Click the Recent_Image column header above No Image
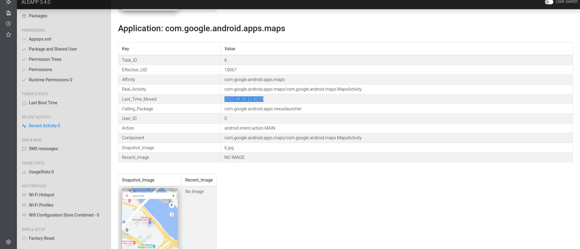The image size is (580, 249). click(199, 180)
